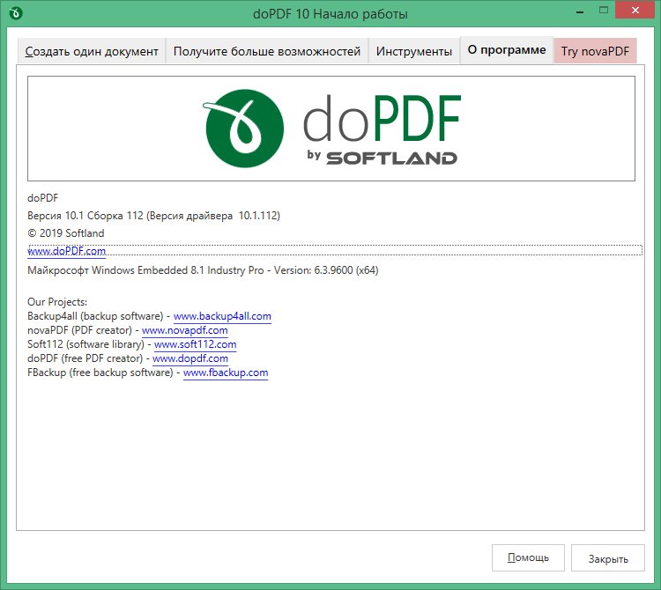Visit www.dopdf.com in Our Projects list

point(190,358)
